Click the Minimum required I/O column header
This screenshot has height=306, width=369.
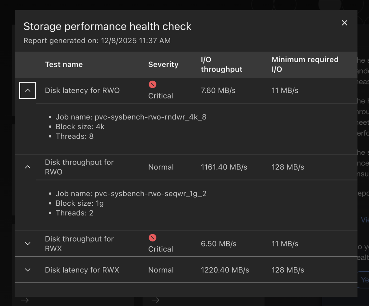(305, 64)
